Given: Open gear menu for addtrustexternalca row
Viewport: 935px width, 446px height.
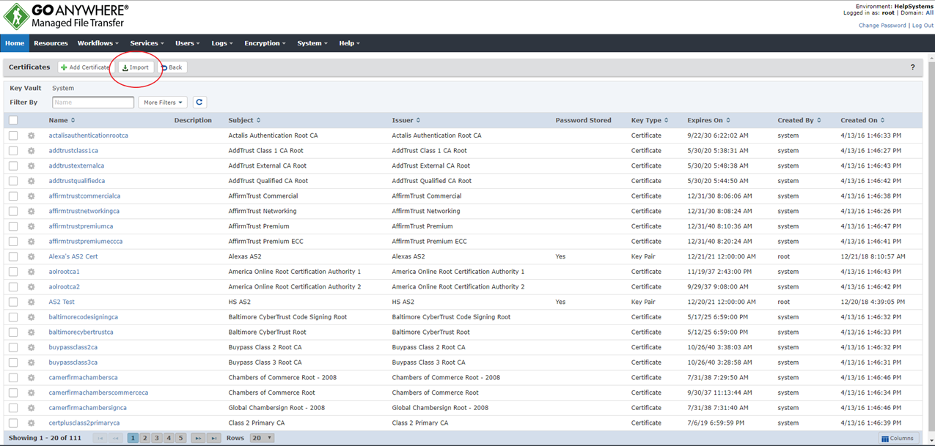Looking at the screenshot, I should pyautogui.click(x=31, y=166).
